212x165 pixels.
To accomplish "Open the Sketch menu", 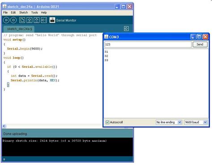I will pyautogui.click(x=23, y=13).
